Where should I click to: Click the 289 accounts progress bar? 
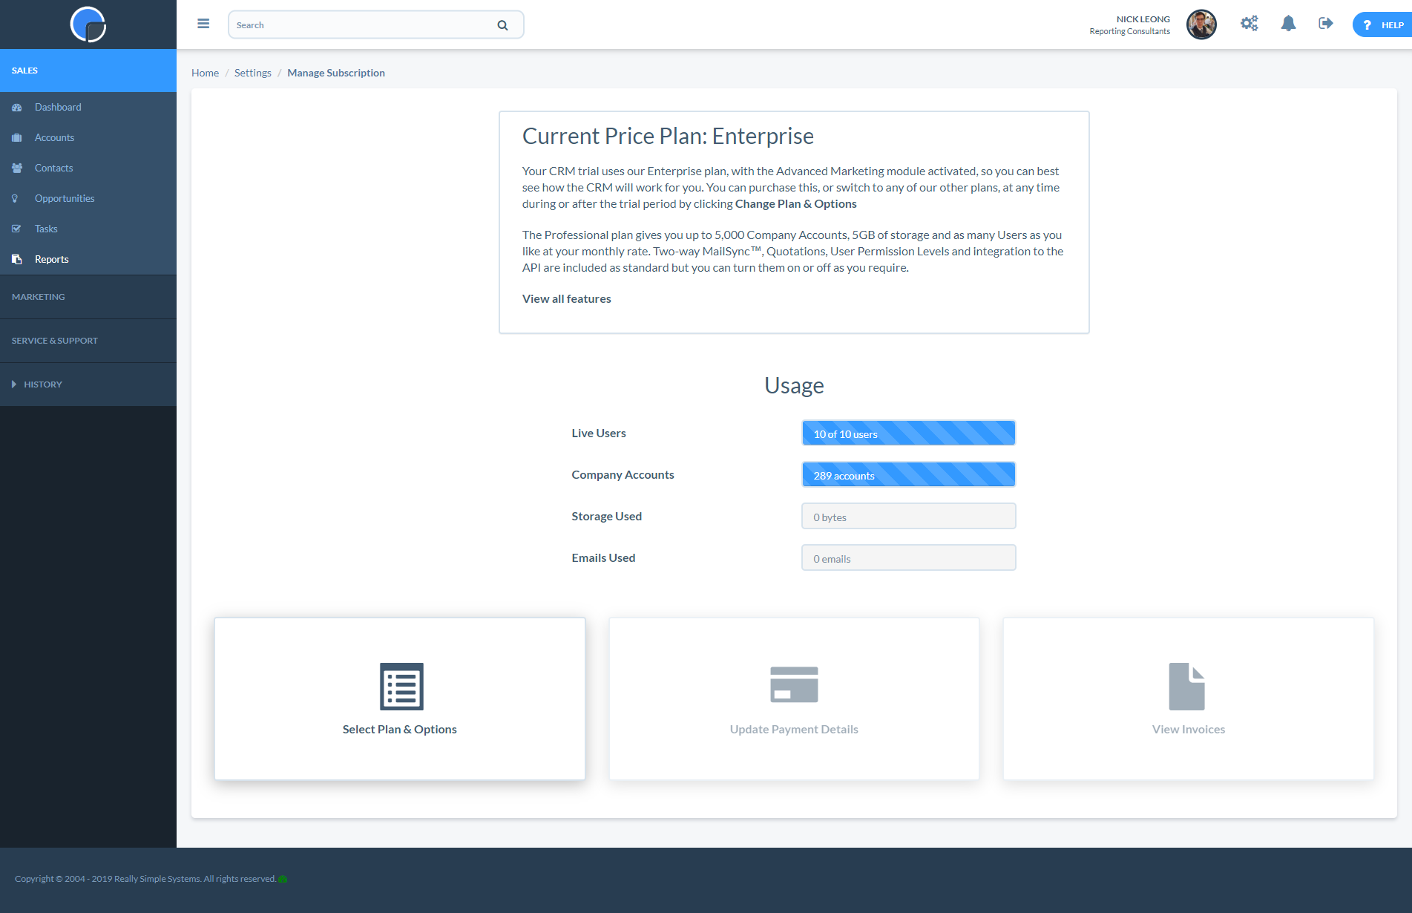pyautogui.click(x=908, y=475)
